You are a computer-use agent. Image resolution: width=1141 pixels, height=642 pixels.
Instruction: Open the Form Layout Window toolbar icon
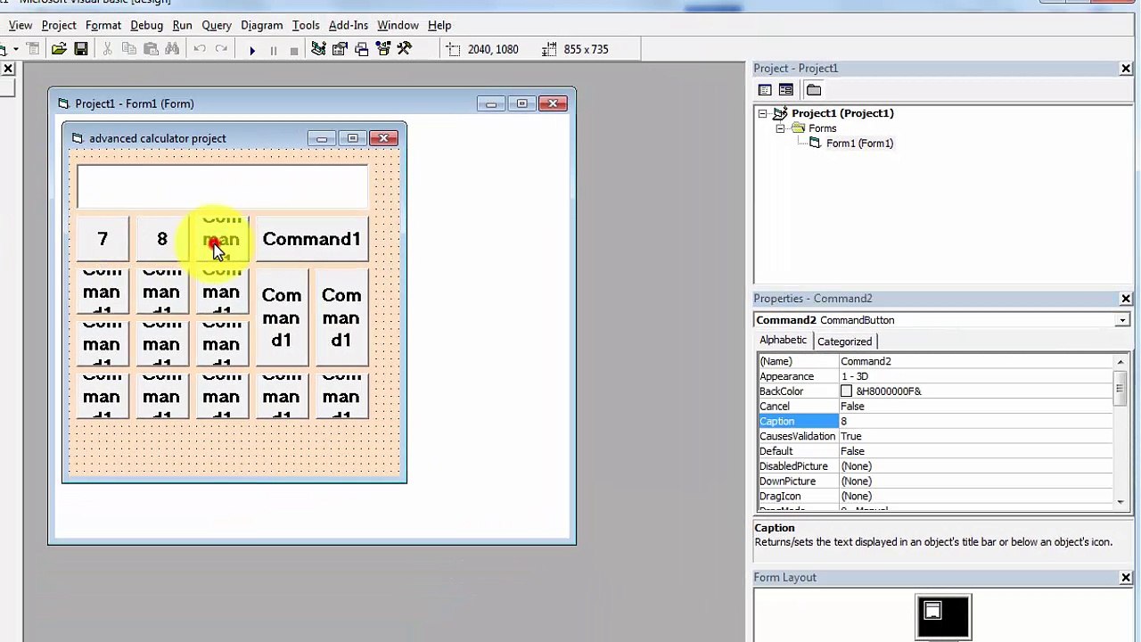(x=361, y=49)
